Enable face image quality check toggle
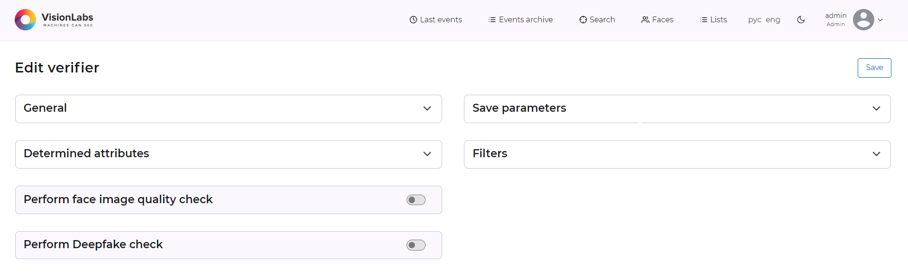The height and width of the screenshot is (278, 908). click(416, 200)
